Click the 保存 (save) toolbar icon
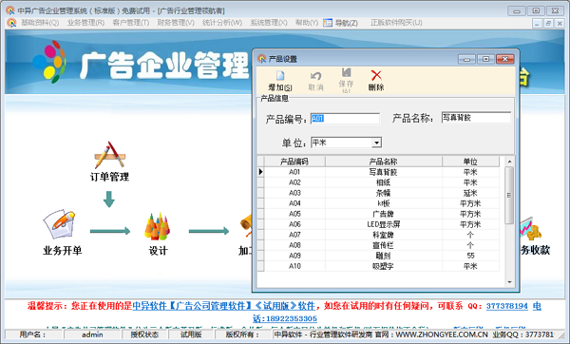 point(346,72)
